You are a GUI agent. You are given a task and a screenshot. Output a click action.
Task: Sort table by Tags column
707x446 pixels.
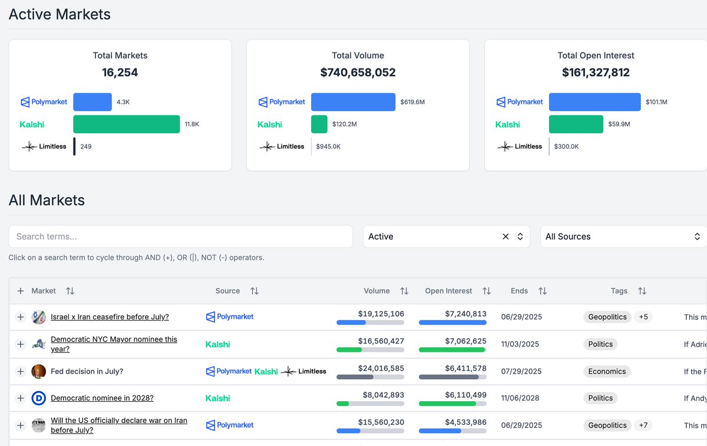click(x=642, y=291)
